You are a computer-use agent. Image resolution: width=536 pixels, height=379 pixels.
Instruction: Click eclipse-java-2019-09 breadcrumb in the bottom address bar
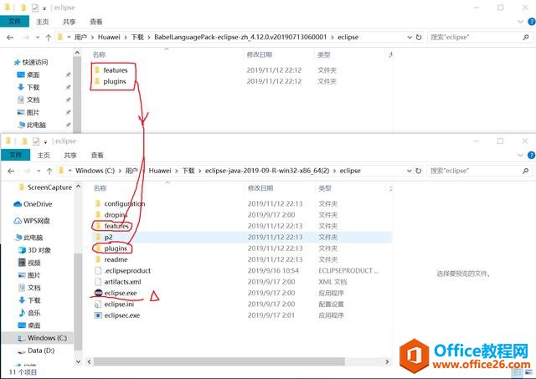click(267, 171)
